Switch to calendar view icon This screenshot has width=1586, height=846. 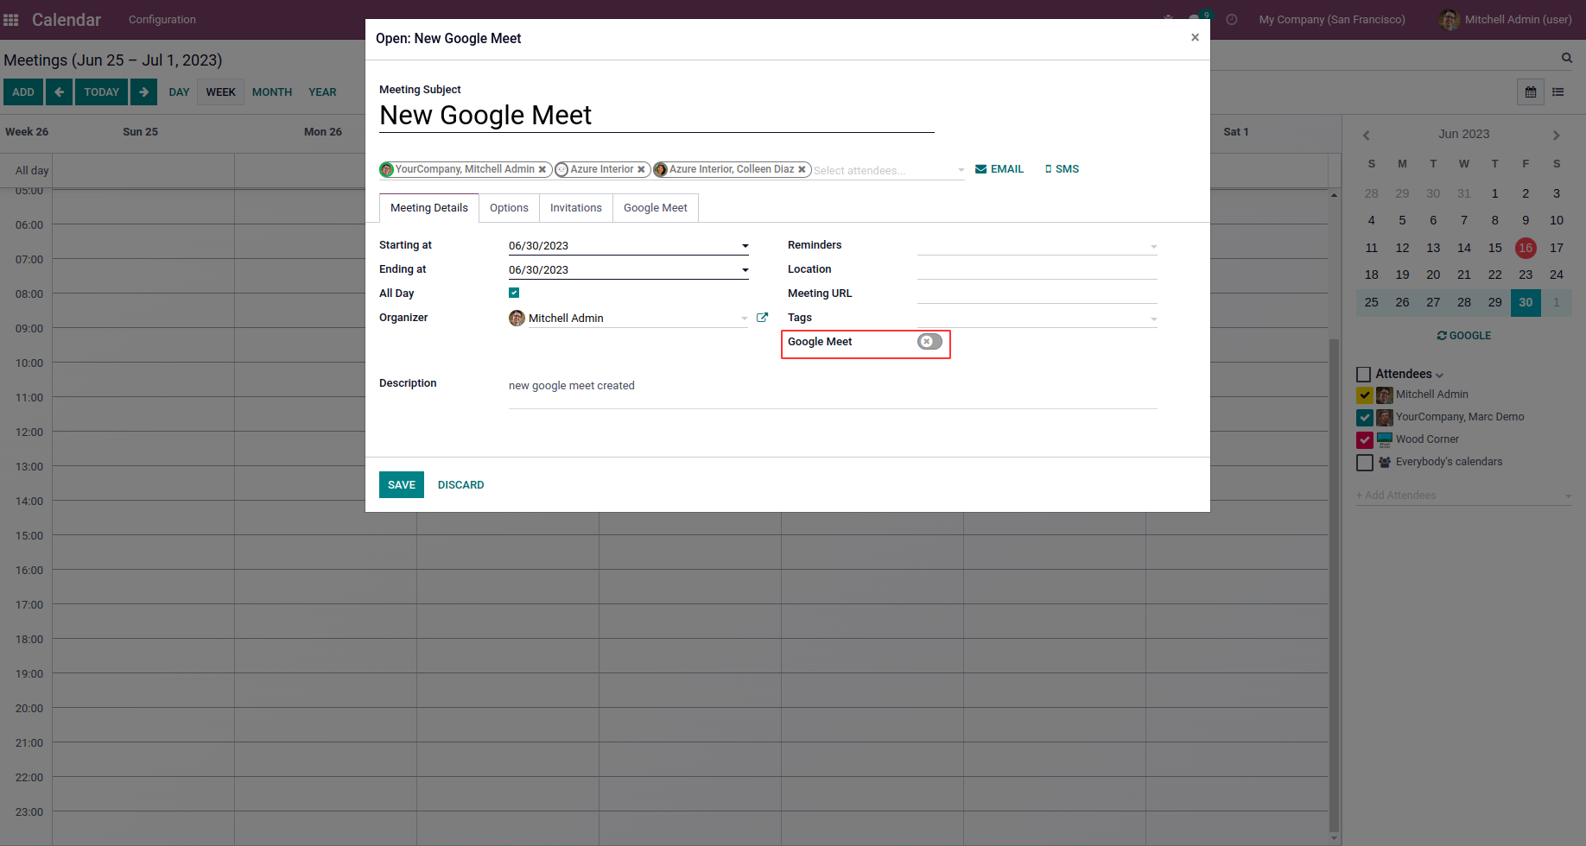click(x=1531, y=92)
